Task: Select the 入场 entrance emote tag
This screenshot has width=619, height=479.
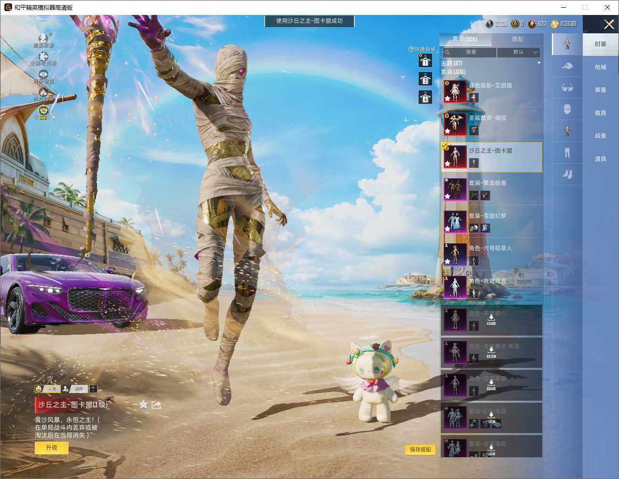Action: (47, 389)
